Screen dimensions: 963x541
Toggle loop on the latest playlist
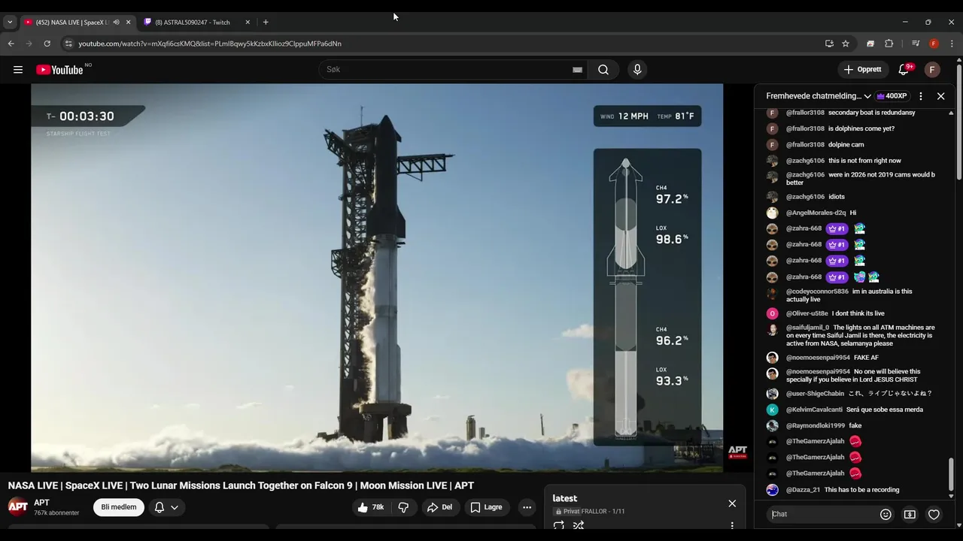(x=558, y=525)
